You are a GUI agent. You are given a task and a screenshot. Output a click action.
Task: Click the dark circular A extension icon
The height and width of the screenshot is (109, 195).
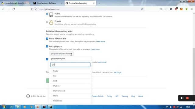[171, 9]
